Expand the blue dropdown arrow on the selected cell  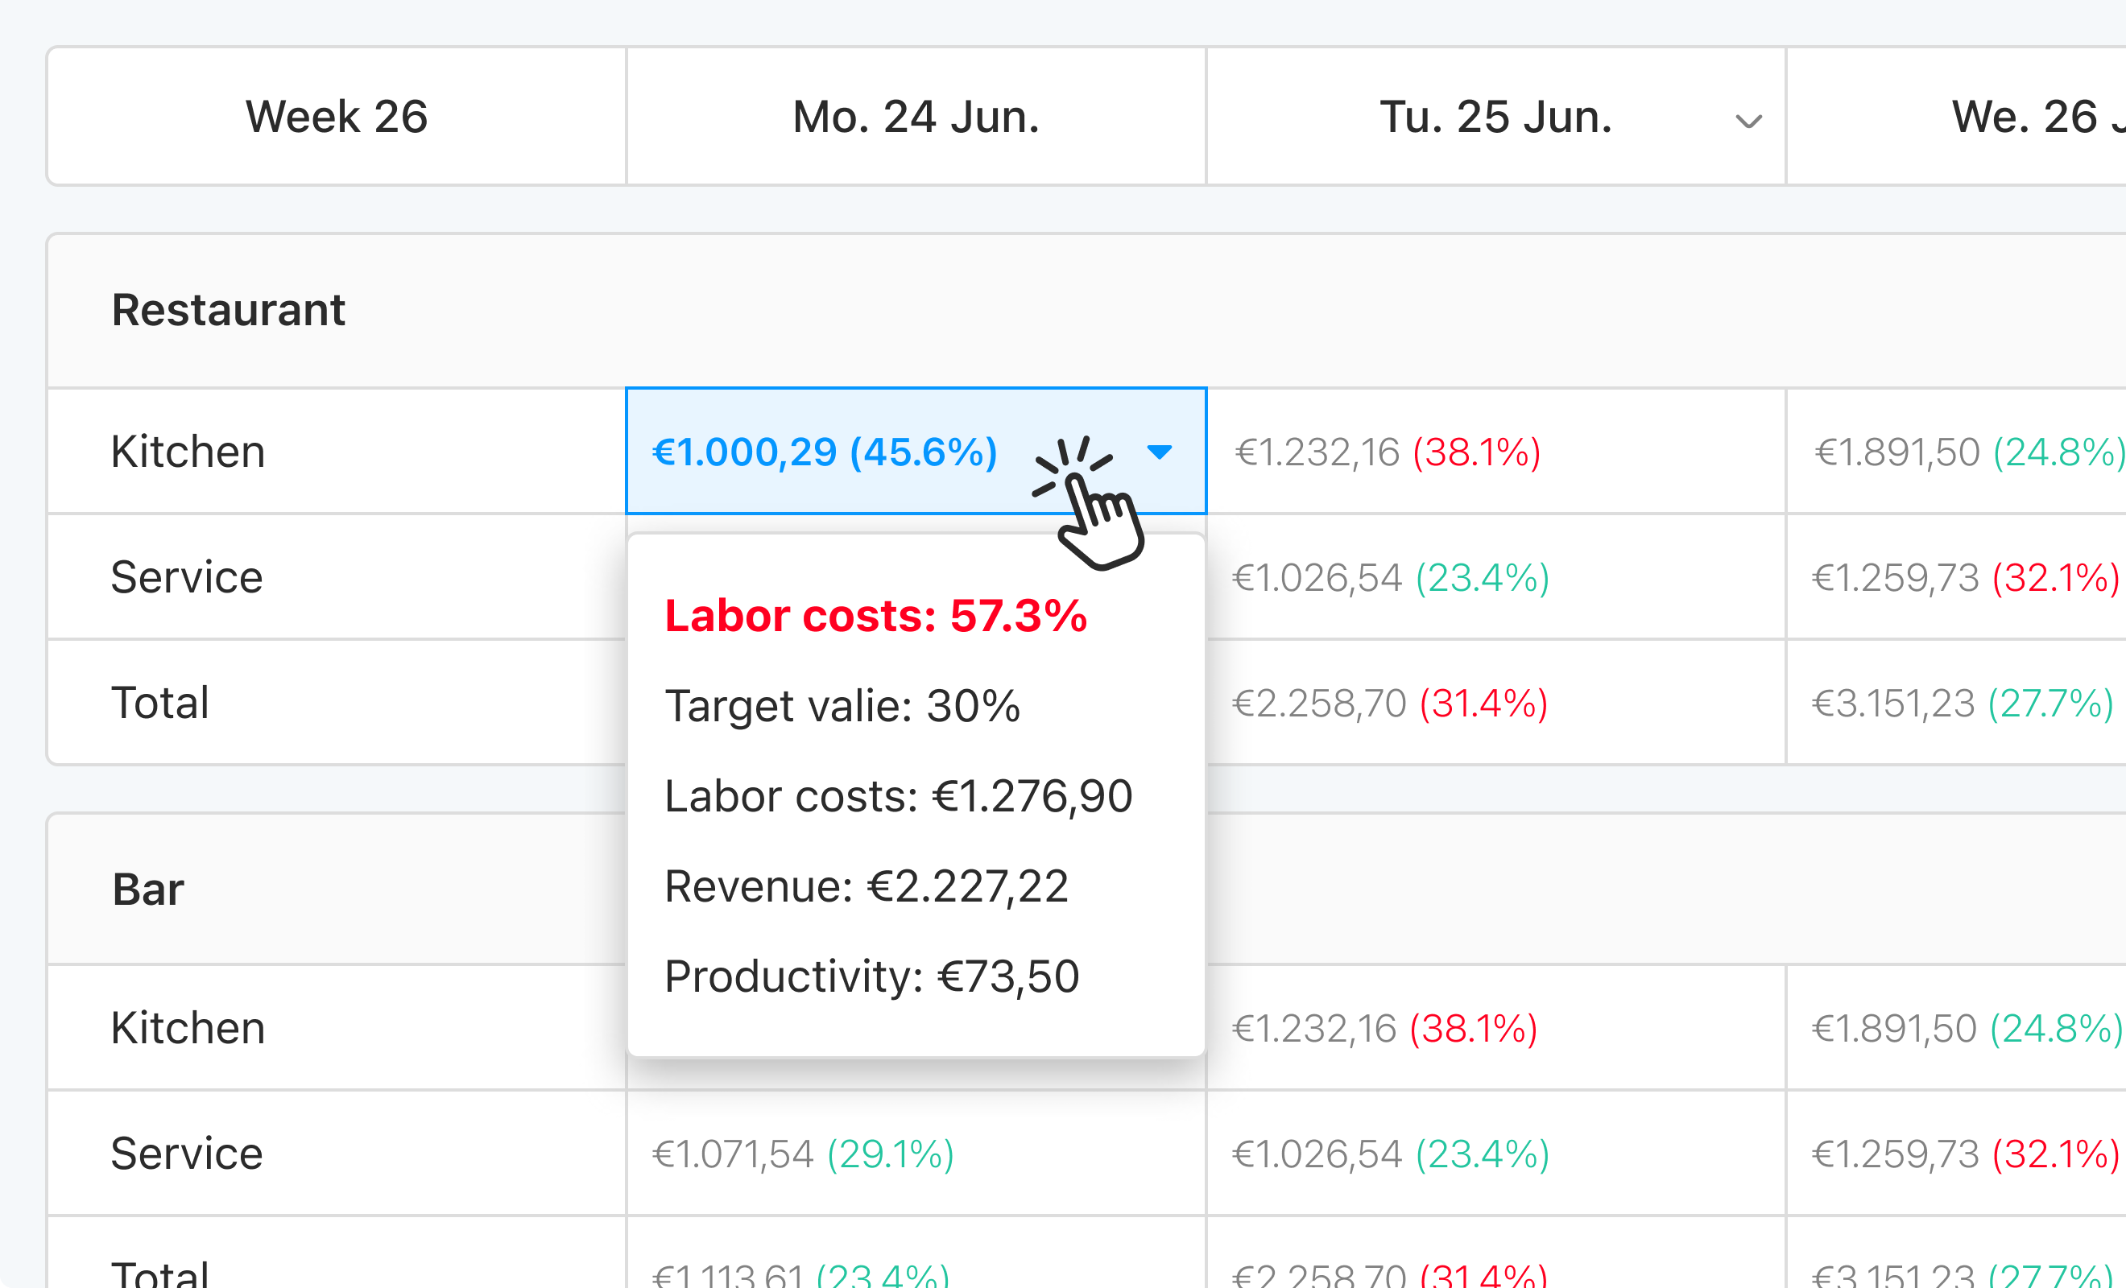1160,451
